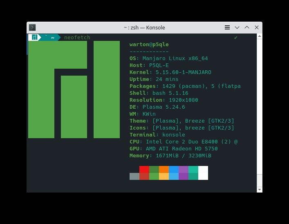Click the white color block
Viewport: 289px width, 224px height.
(203, 173)
